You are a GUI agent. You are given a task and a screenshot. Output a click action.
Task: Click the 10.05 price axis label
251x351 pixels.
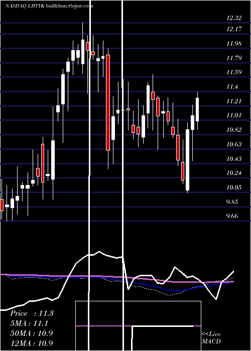234,188
